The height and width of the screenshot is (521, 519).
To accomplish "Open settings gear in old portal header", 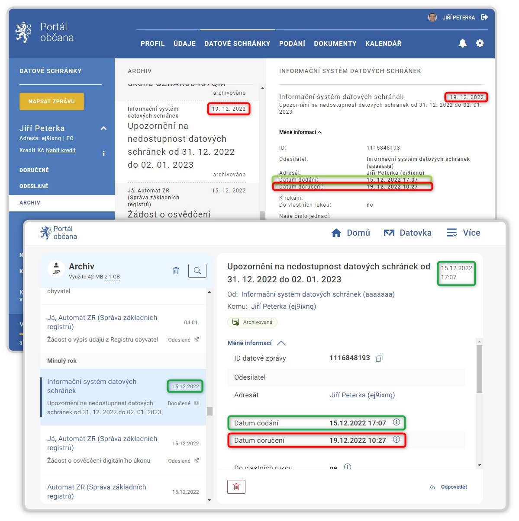I will coord(480,43).
